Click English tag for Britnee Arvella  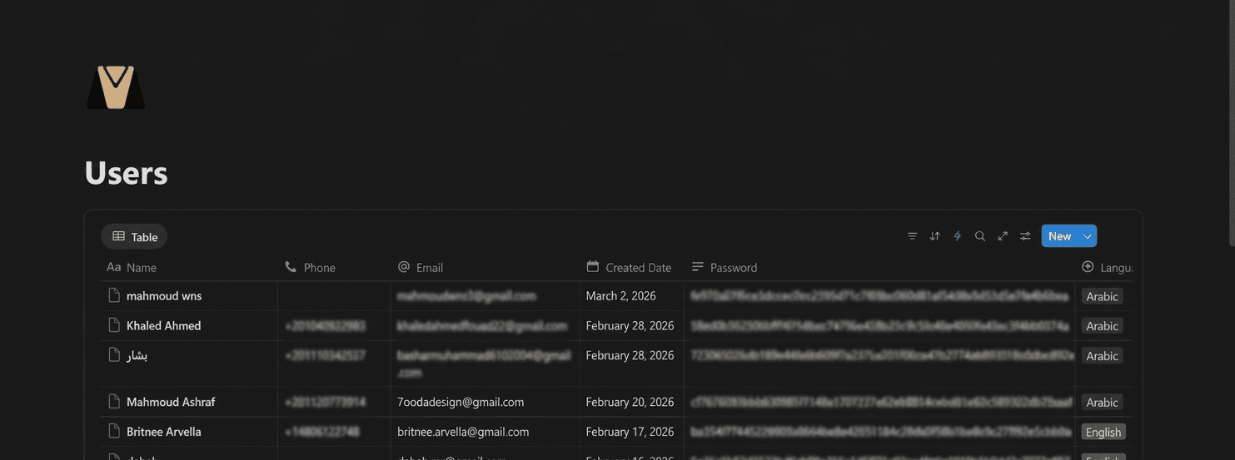pyautogui.click(x=1103, y=432)
